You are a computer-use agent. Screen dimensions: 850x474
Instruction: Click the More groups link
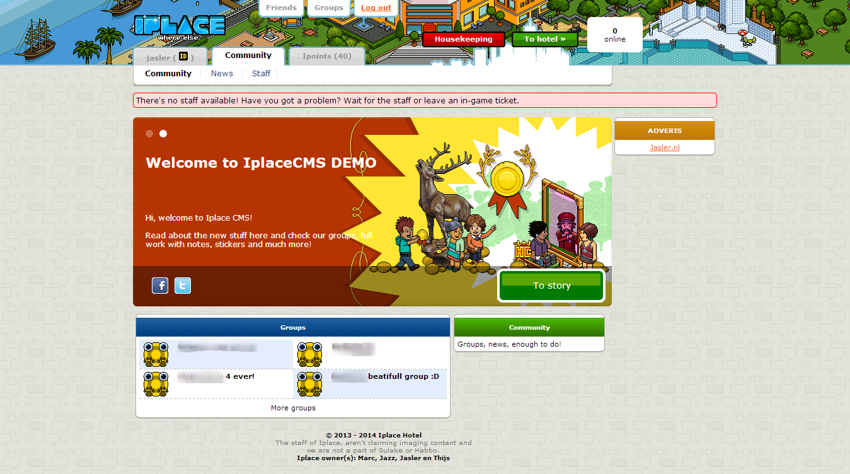tap(293, 408)
